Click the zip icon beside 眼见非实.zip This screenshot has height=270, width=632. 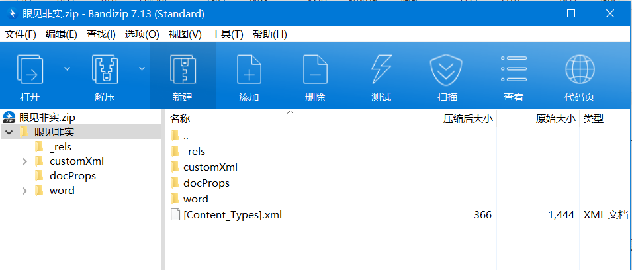tap(9, 118)
